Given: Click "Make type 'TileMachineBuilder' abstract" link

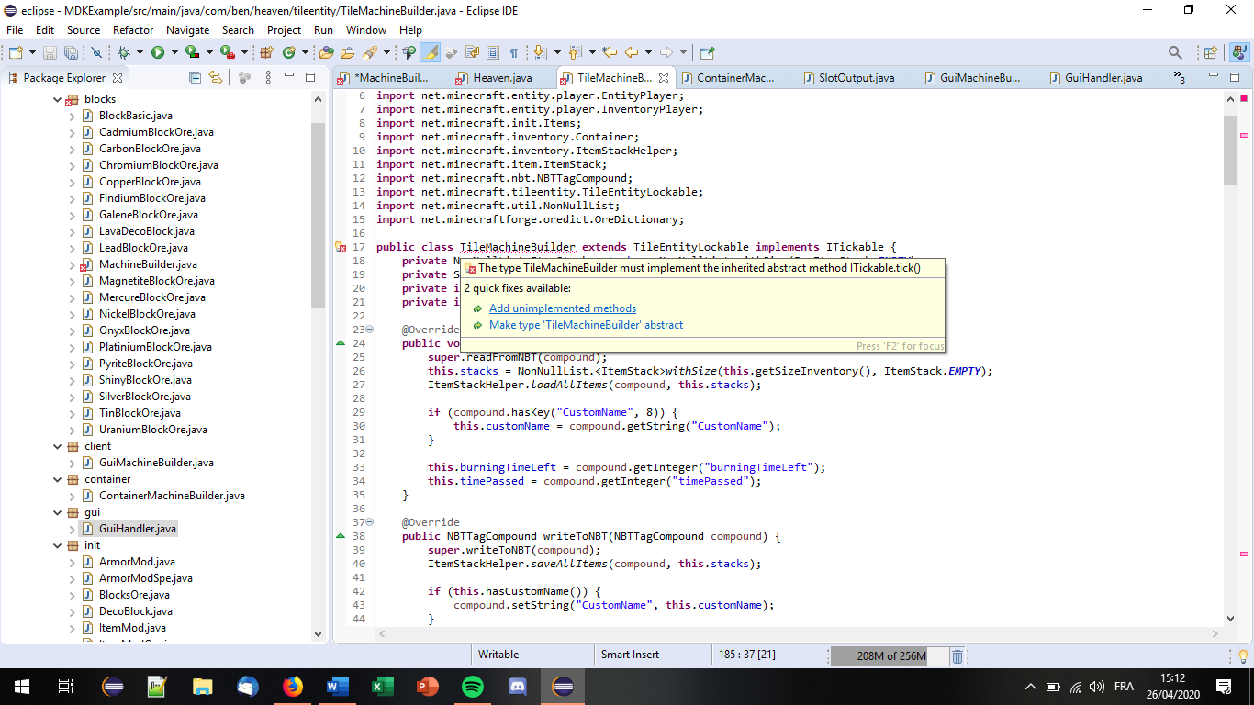Looking at the screenshot, I should tap(586, 325).
